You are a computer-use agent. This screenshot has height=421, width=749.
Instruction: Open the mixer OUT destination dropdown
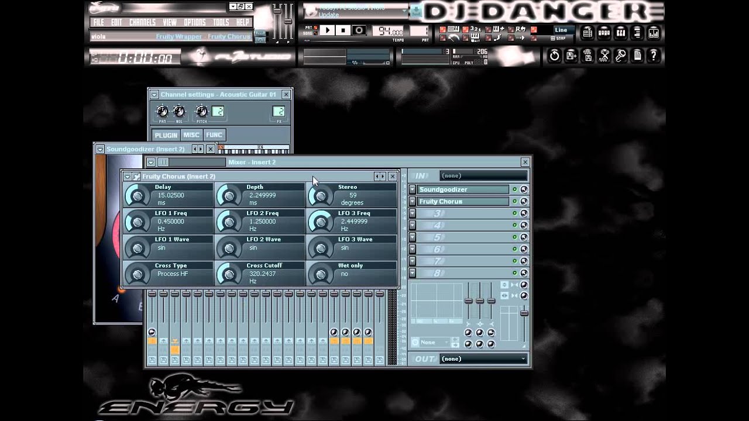click(483, 358)
